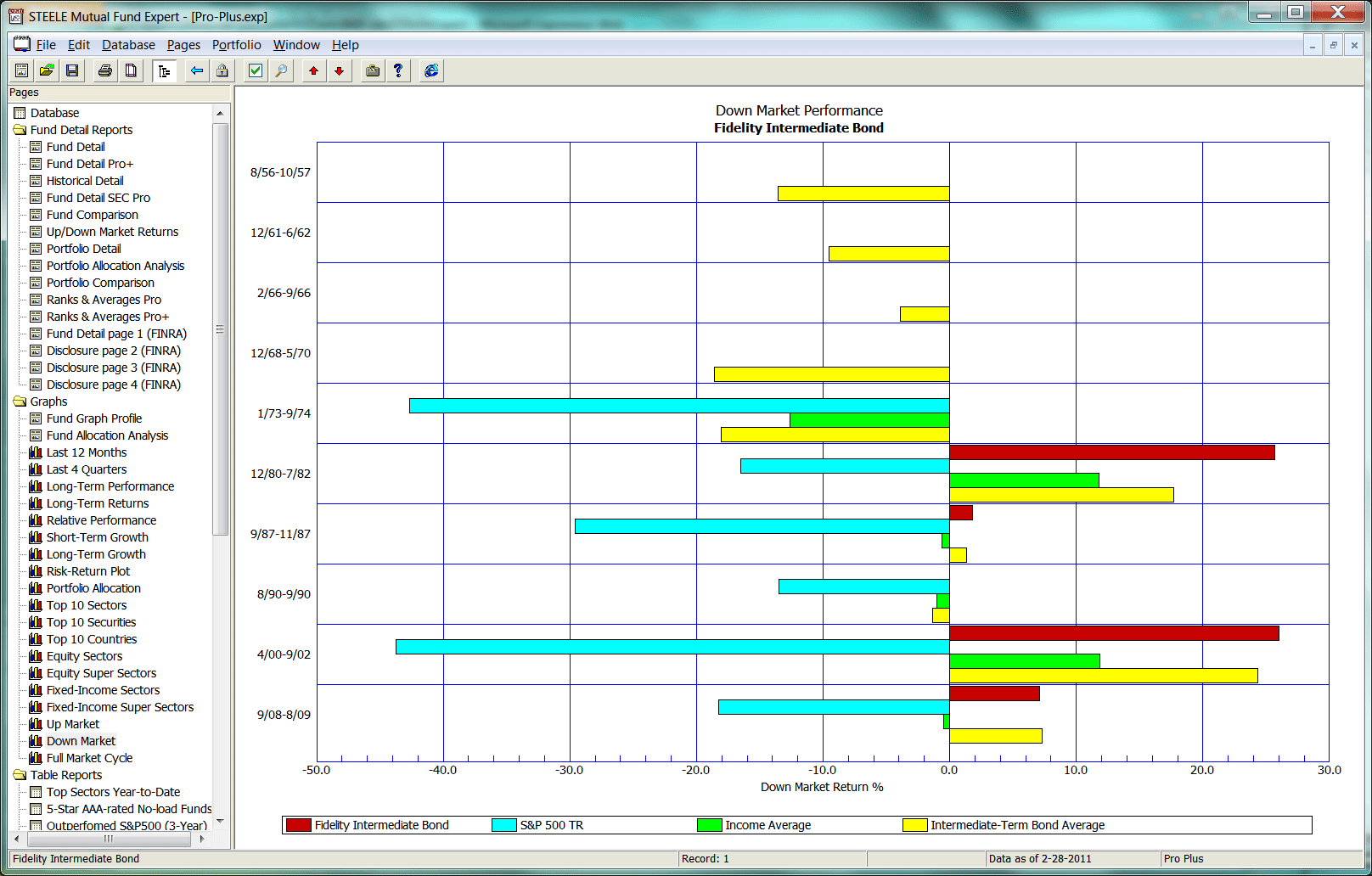This screenshot has height=876, width=1372.
Task: Open the File menu
Action: click(46, 45)
